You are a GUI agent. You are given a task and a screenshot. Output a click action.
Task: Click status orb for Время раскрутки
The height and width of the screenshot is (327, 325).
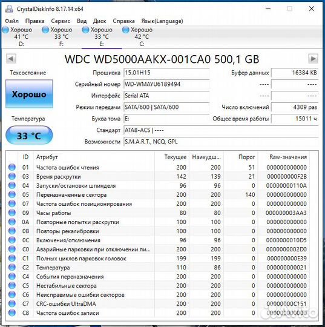click(x=12, y=176)
